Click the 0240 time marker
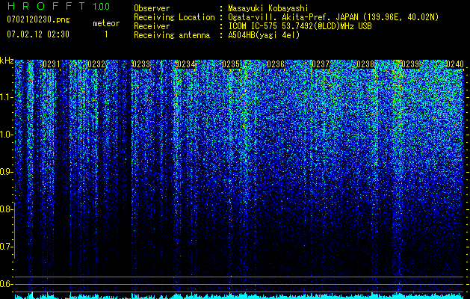The height and width of the screenshot is (299, 470). 455,64
